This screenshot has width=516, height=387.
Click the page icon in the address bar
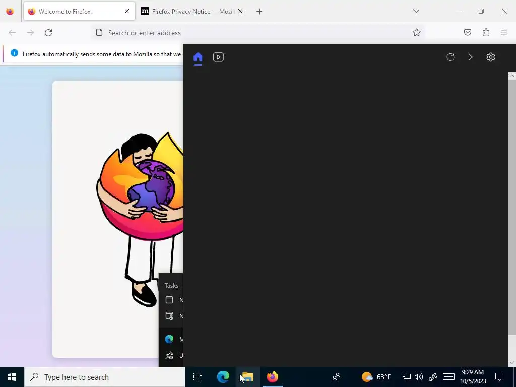point(99,32)
